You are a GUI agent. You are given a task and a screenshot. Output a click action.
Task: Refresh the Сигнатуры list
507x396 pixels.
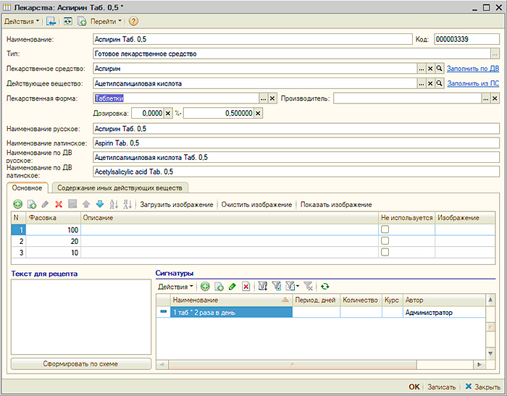coord(325,287)
